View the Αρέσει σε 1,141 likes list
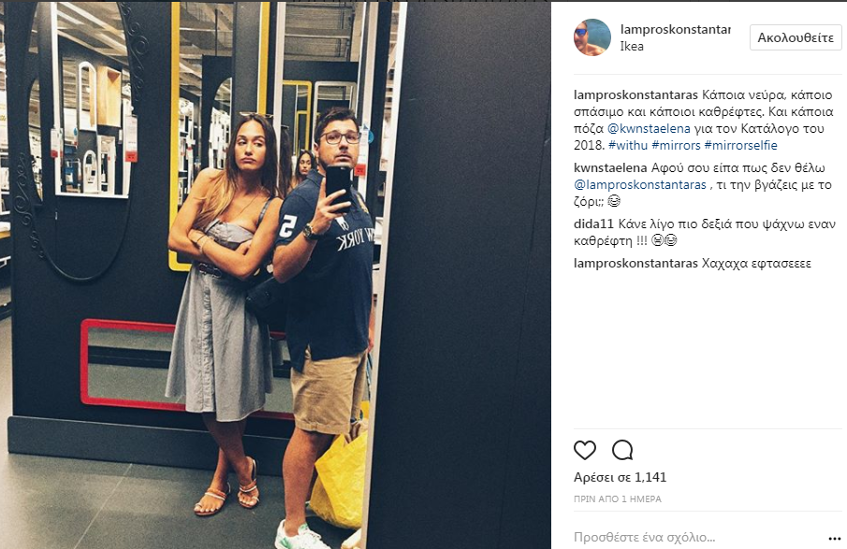Screen dimensions: 847x549 (x=621, y=477)
